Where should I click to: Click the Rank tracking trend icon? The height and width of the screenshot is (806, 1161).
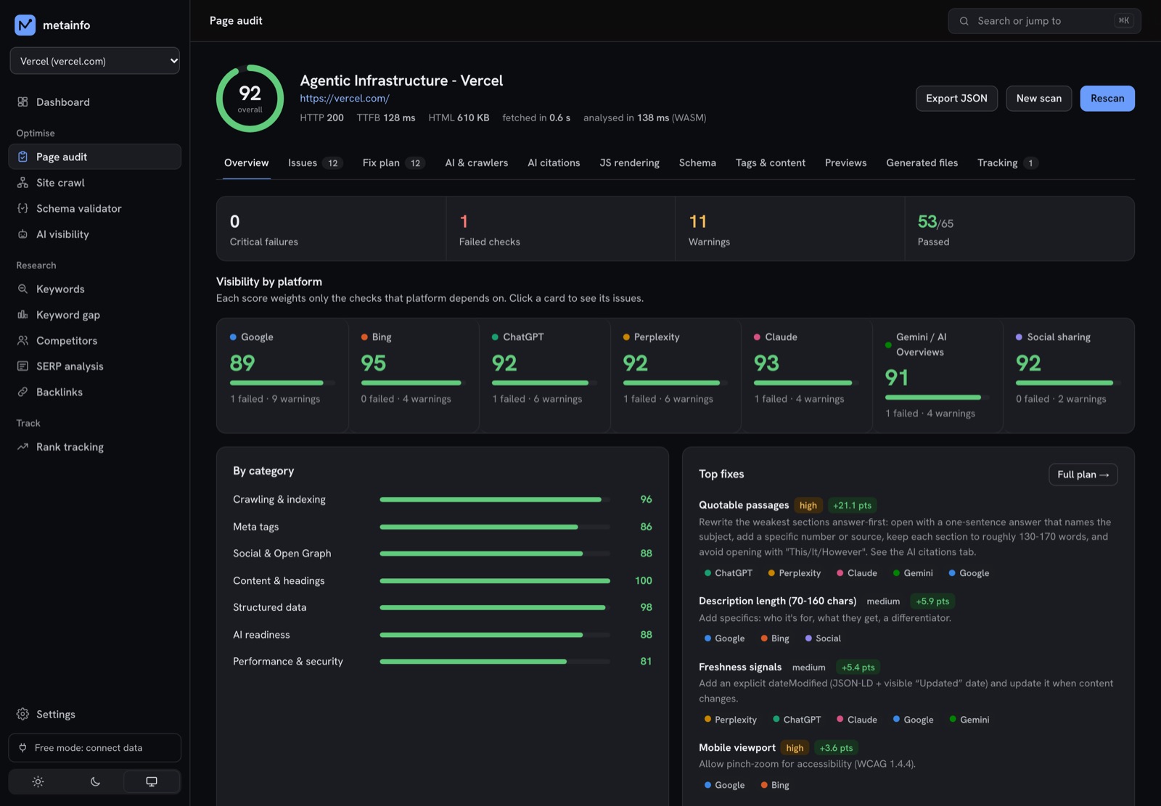click(22, 447)
